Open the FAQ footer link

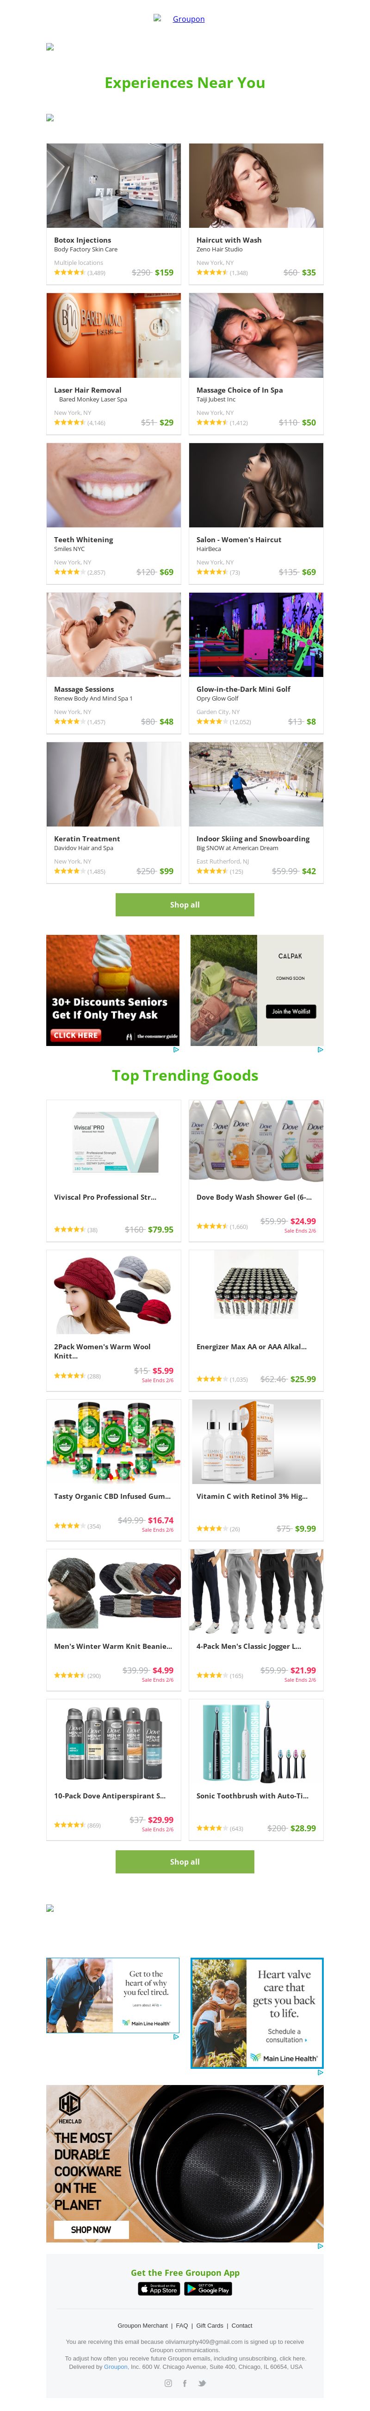pyautogui.click(x=182, y=2325)
